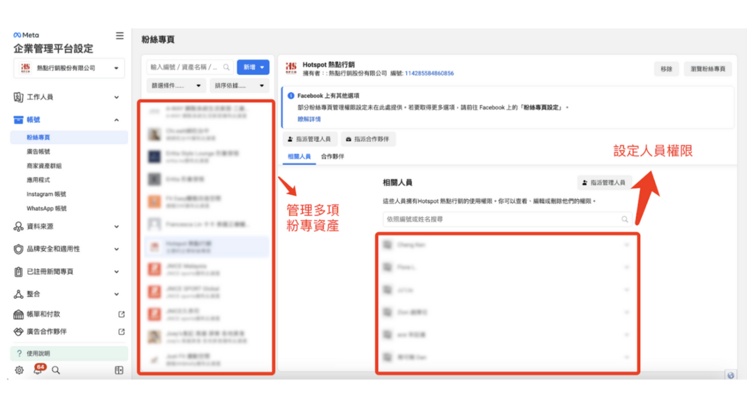This screenshot has width=747, height=408.
Task: Open 帳單和付款 external link icon
Action: coord(121,314)
